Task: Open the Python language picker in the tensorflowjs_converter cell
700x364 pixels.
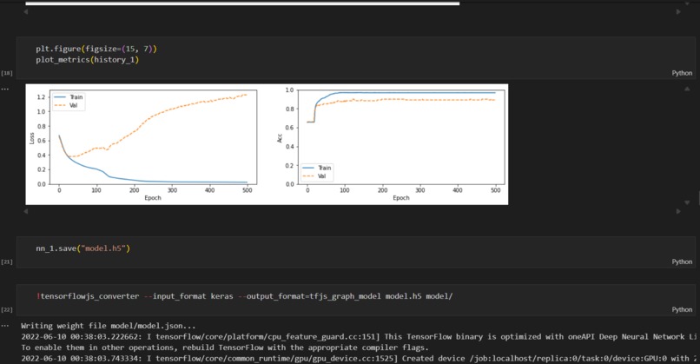Action: point(682,309)
